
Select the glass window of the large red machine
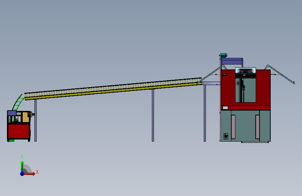point(246,90)
